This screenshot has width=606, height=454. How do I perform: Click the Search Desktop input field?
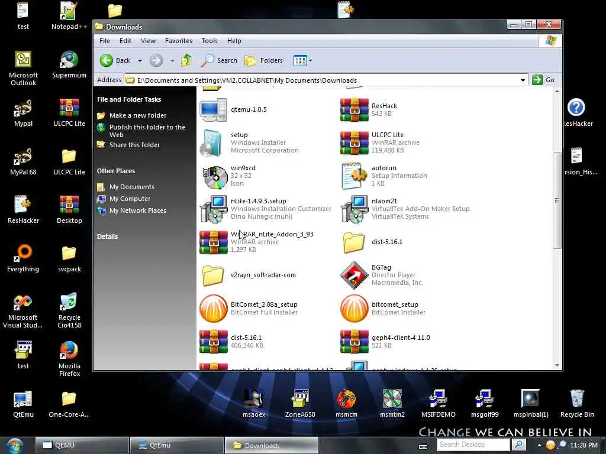pos(474,445)
